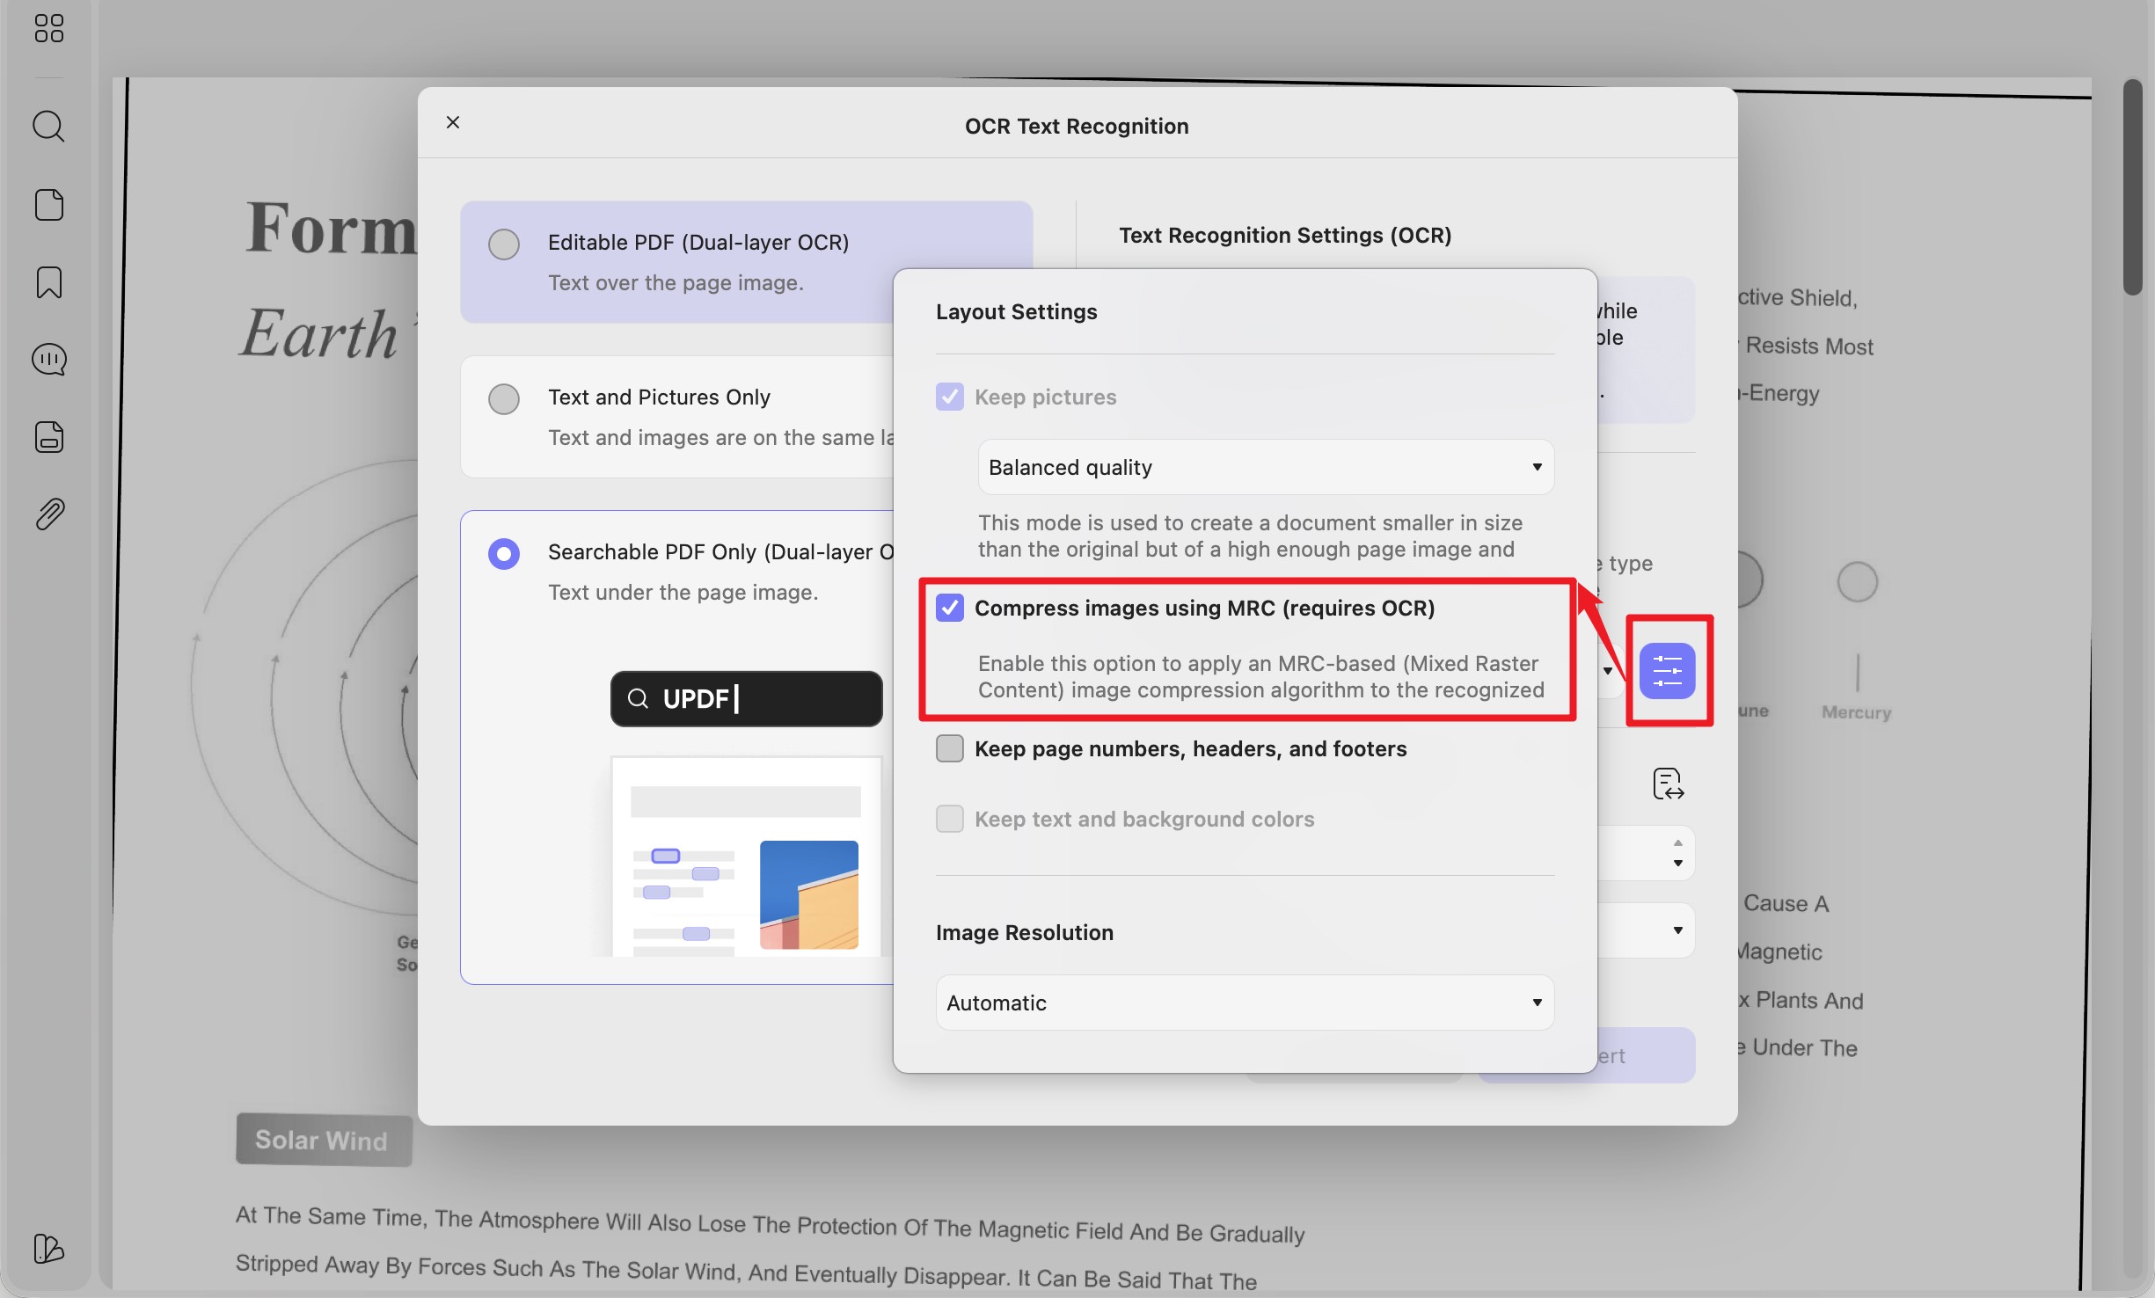Select Searchable PDF Only radio button

pyautogui.click(x=504, y=553)
